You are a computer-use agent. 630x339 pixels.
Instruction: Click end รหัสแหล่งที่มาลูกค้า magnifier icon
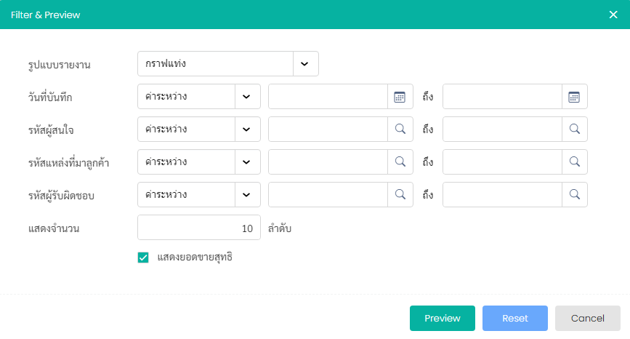575,161
